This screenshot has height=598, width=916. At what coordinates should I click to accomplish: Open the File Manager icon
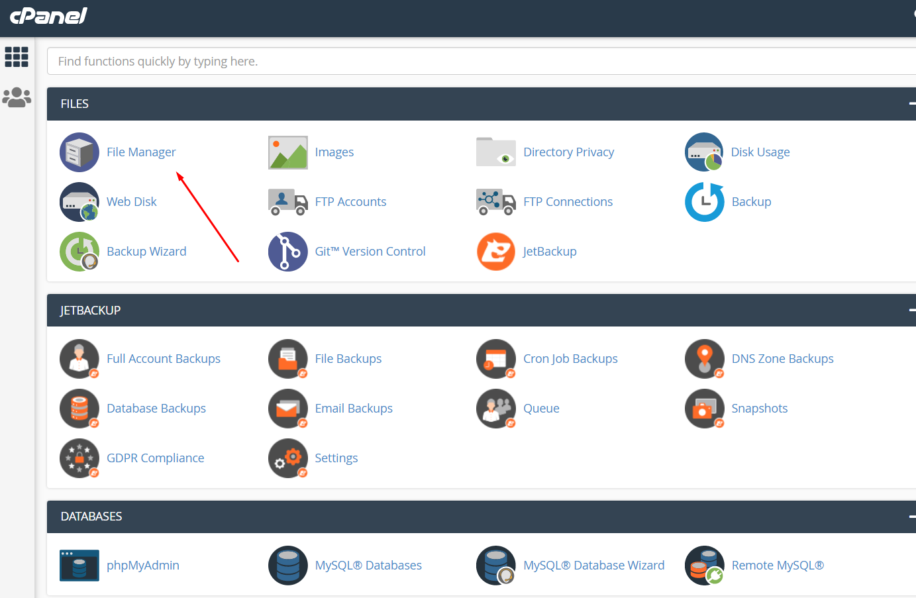pyautogui.click(x=79, y=152)
